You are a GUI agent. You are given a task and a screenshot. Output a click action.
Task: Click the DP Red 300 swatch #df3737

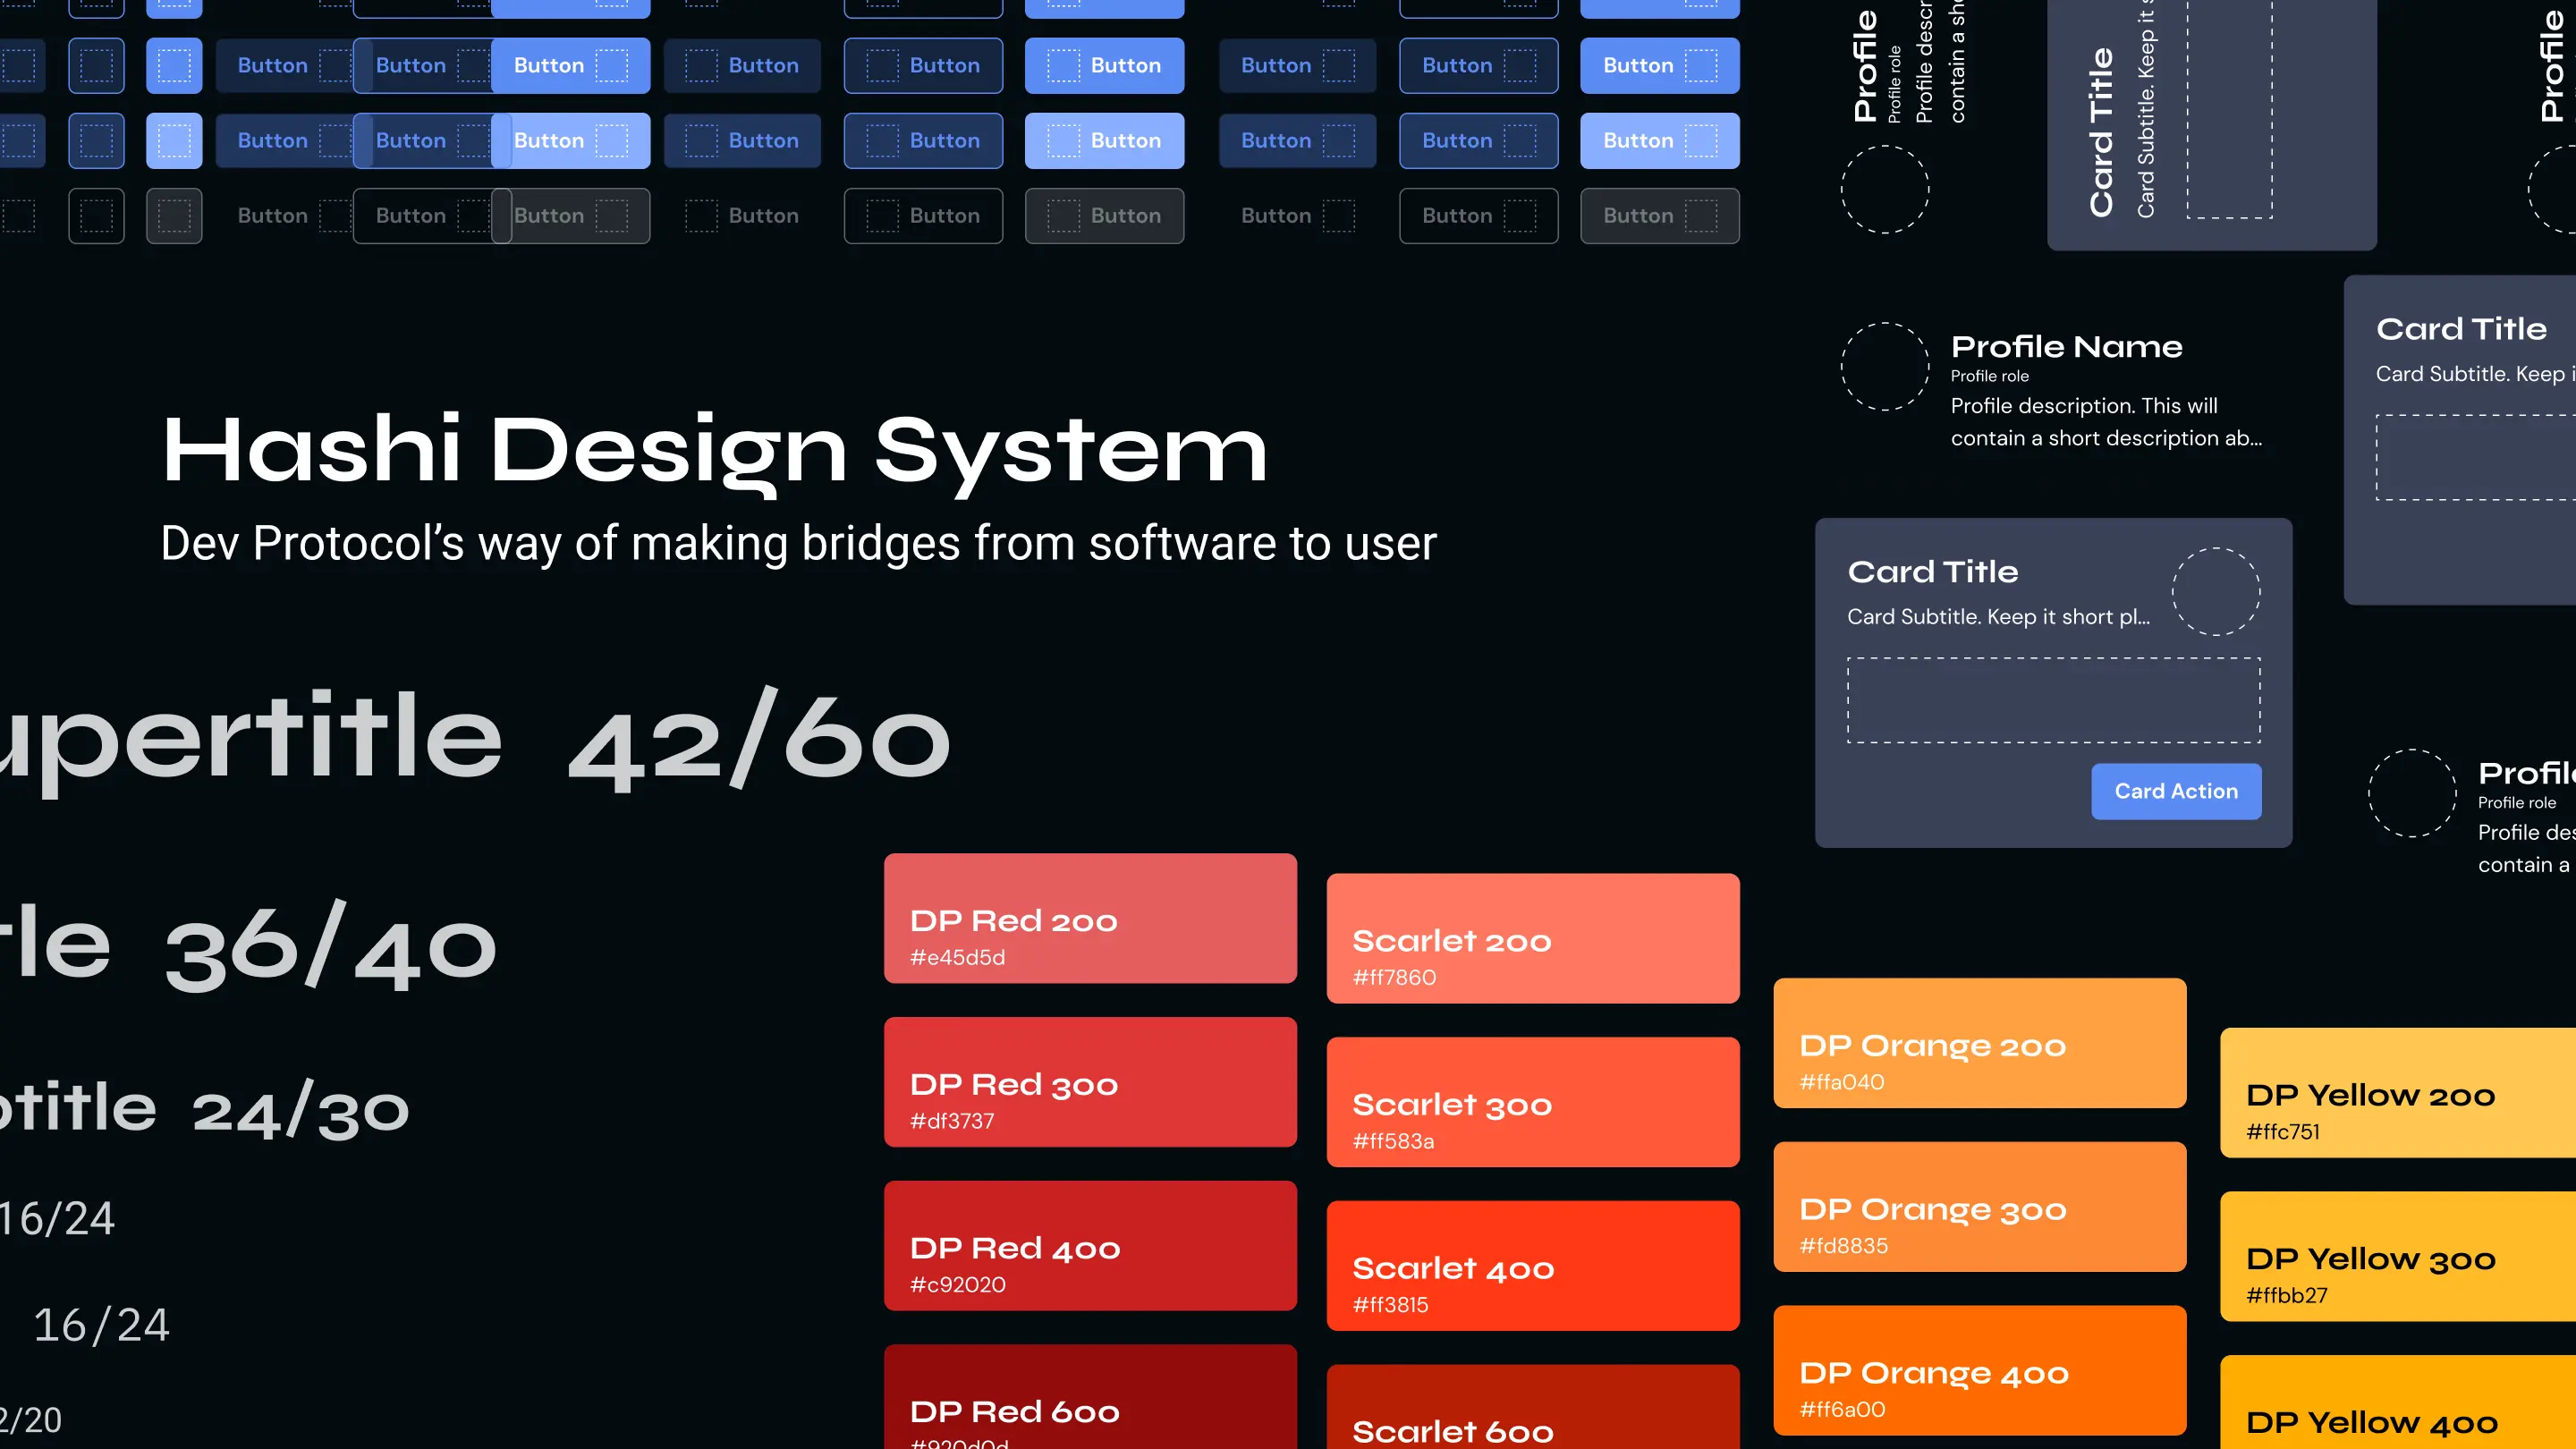(1090, 1082)
